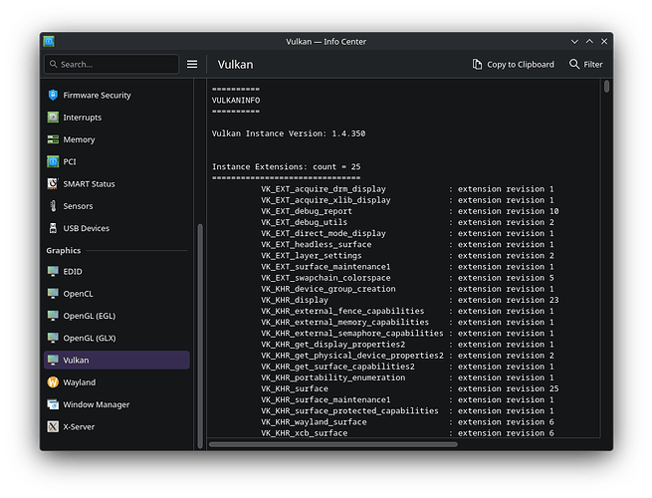
Task: Click the VK_EXT_headless_surface row
Action: [x=407, y=244]
